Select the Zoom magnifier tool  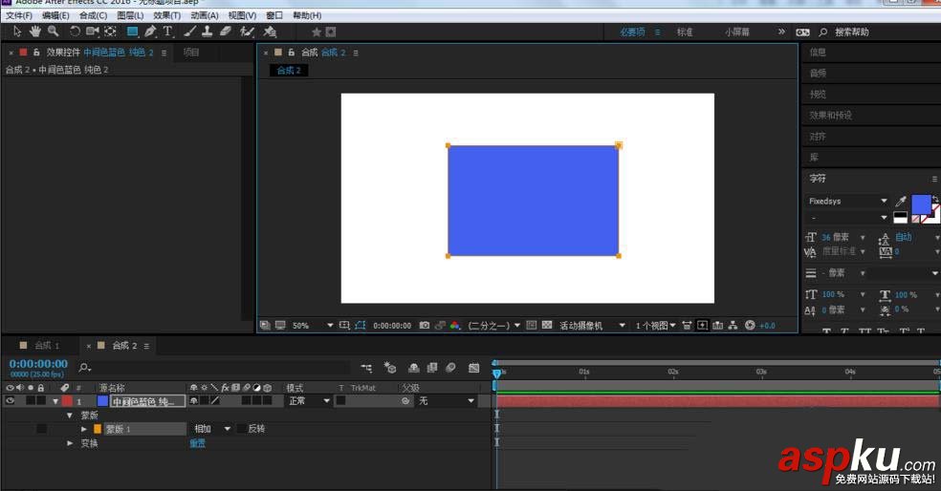point(53,32)
